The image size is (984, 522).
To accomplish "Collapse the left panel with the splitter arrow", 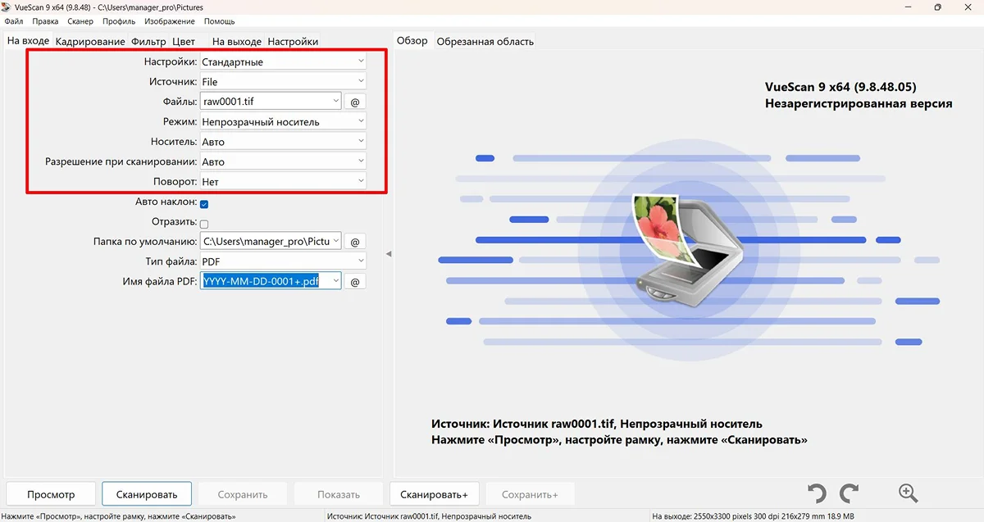I will point(389,254).
